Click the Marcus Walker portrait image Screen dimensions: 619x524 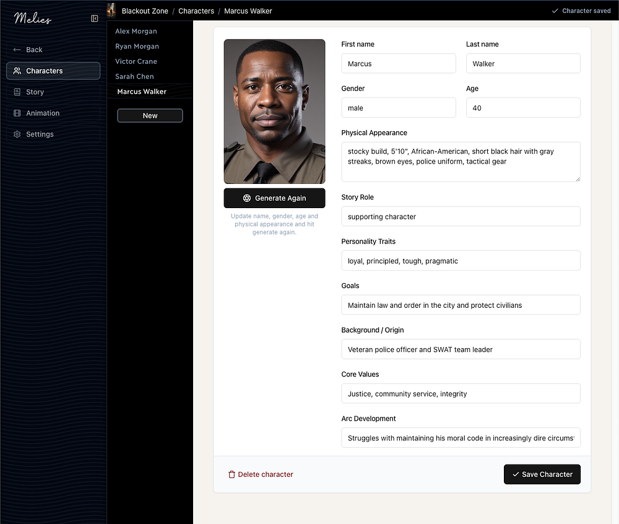274,111
